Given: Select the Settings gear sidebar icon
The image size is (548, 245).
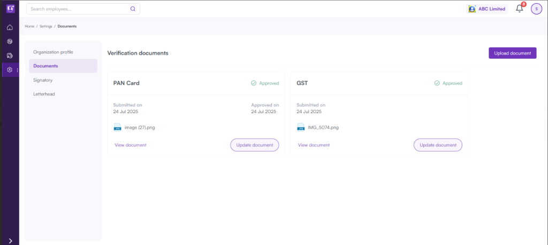Looking at the screenshot, I should tap(10, 70).
